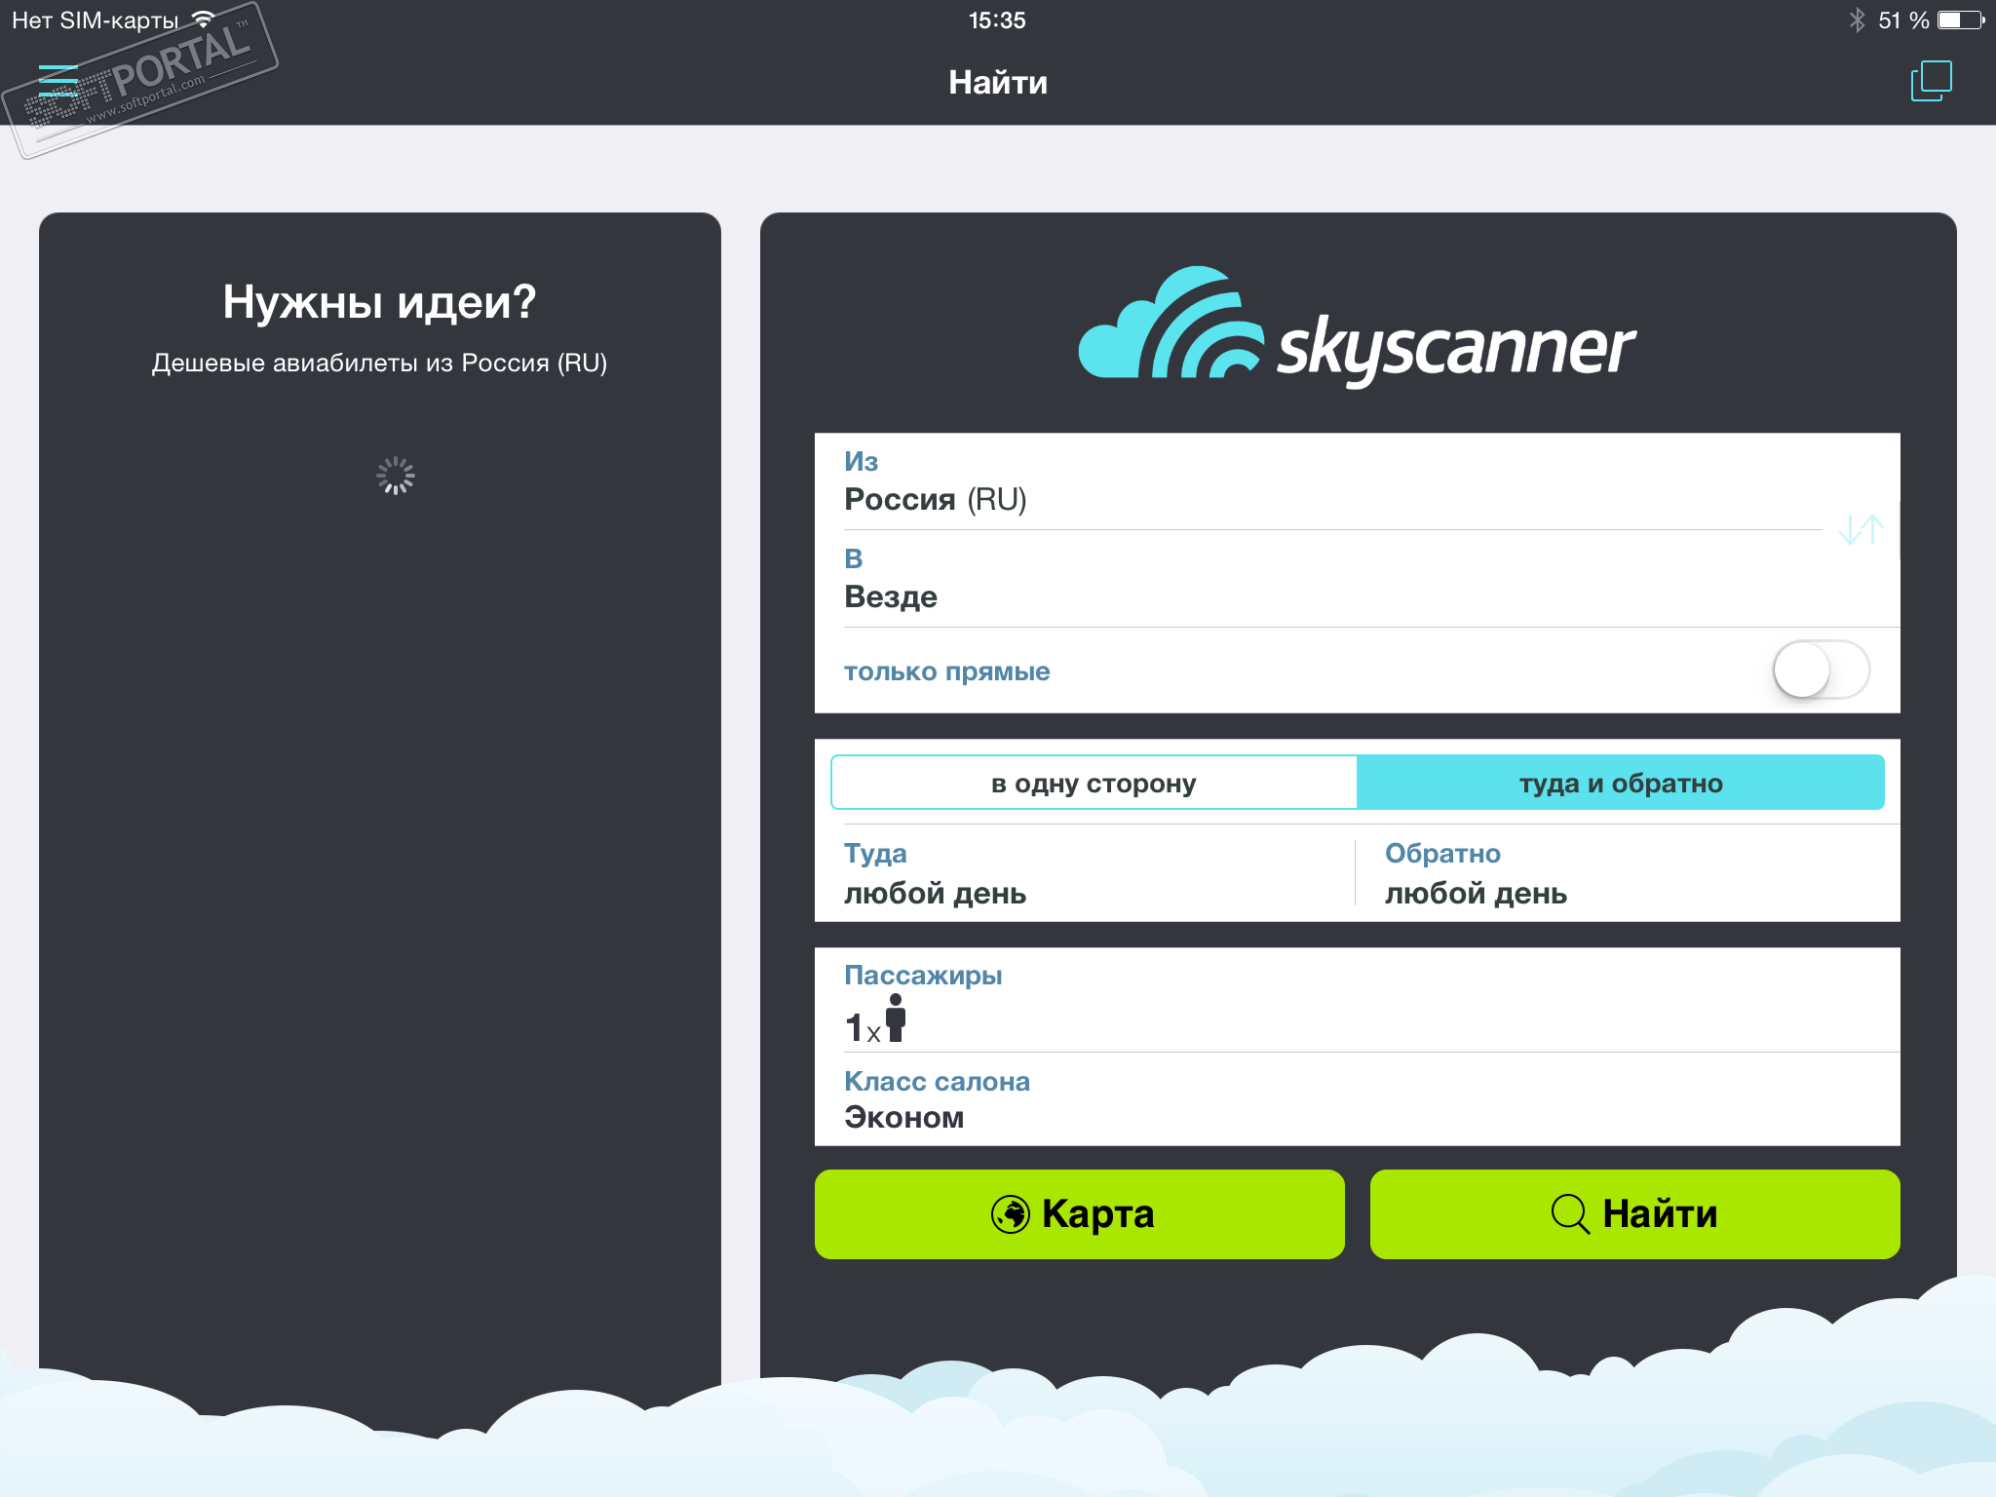Tap the Bluetooth status icon

tap(1857, 20)
